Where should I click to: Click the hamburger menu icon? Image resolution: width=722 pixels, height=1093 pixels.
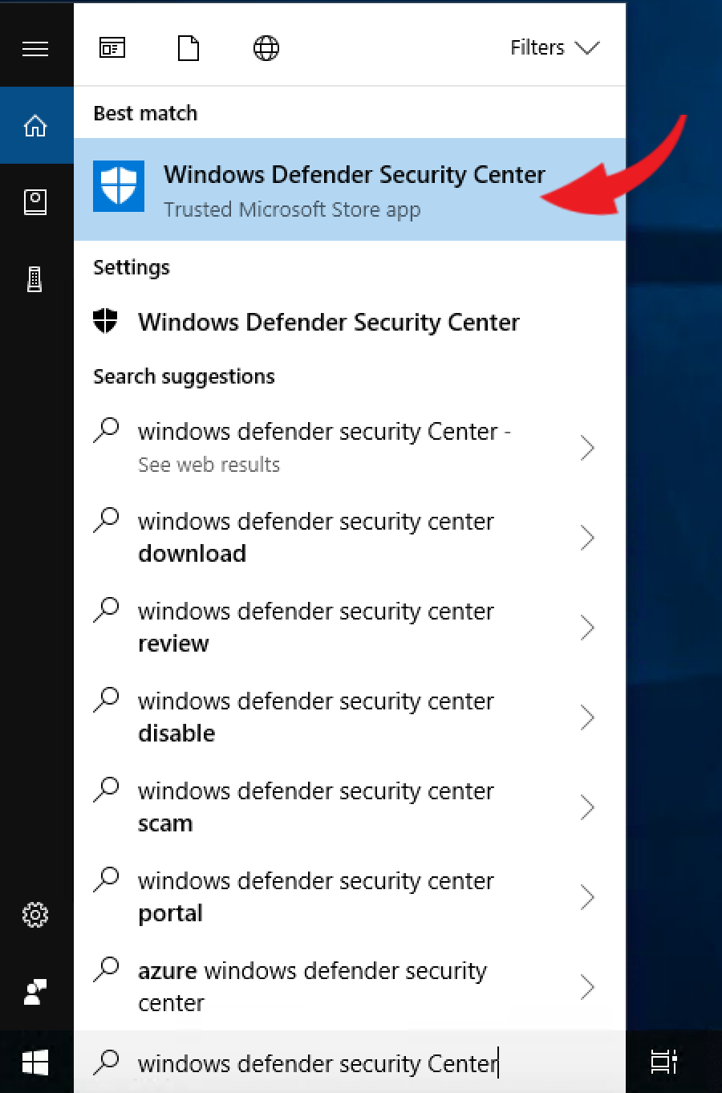[x=35, y=49]
